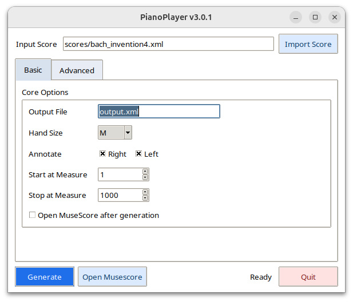The width and height of the screenshot is (353, 302).
Task: Click the Generate button
Action: 45,277
